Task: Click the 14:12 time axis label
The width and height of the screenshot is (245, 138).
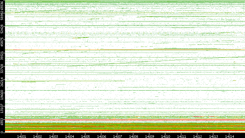Action: click(197, 136)
